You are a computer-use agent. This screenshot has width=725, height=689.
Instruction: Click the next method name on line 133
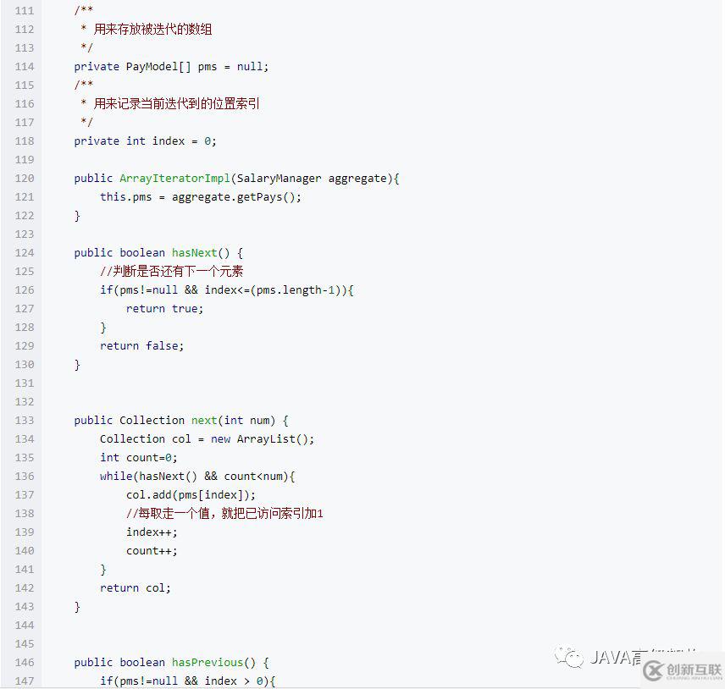point(203,420)
